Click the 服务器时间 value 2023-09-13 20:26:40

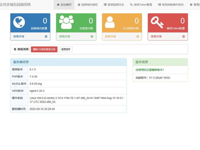(42, 109)
